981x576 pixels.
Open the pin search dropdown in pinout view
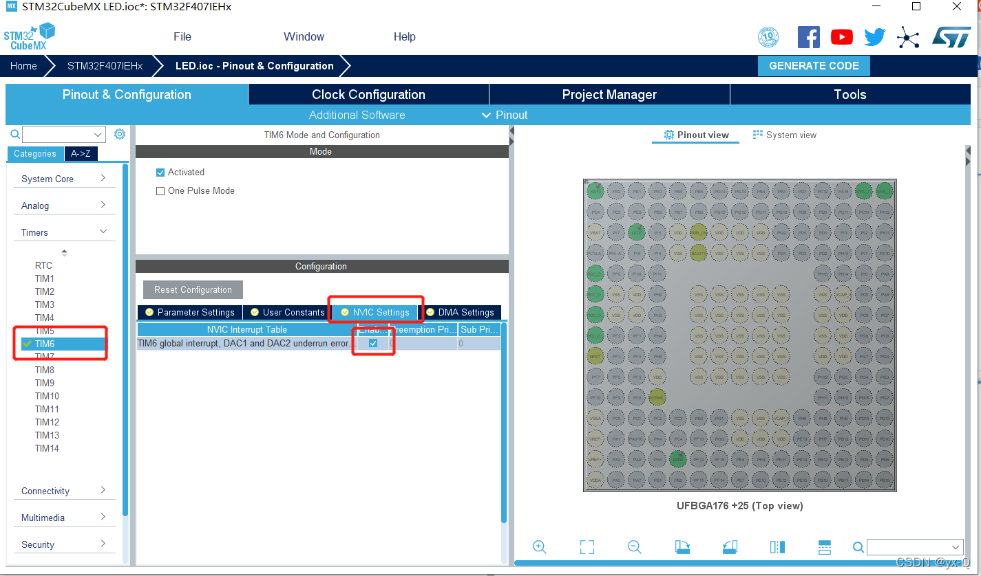pyautogui.click(x=956, y=547)
